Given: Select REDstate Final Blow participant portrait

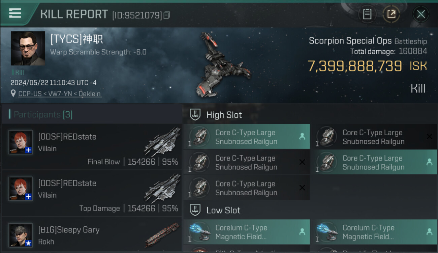Looking at the screenshot, I should [21, 142].
